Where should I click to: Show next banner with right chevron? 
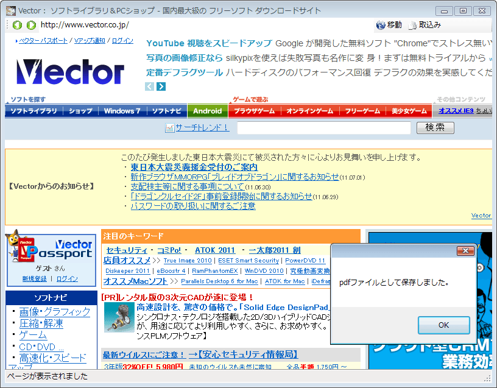[x=161, y=86]
